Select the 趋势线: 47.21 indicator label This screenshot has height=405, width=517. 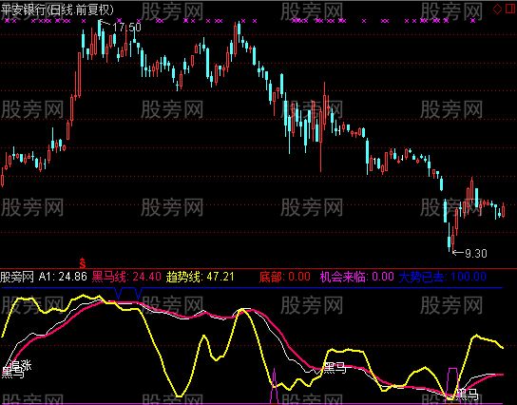pyautogui.click(x=201, y=277)
